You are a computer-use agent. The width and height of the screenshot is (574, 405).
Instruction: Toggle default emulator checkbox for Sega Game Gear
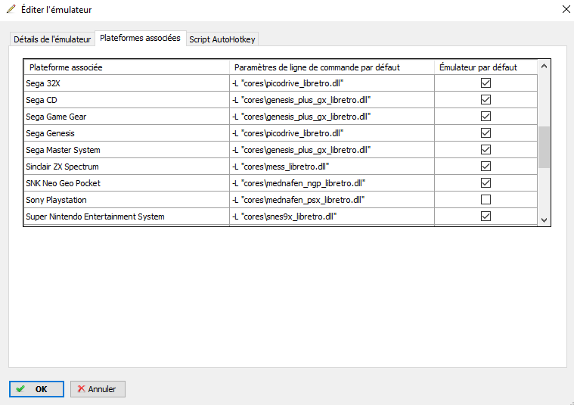coord(486,117)
